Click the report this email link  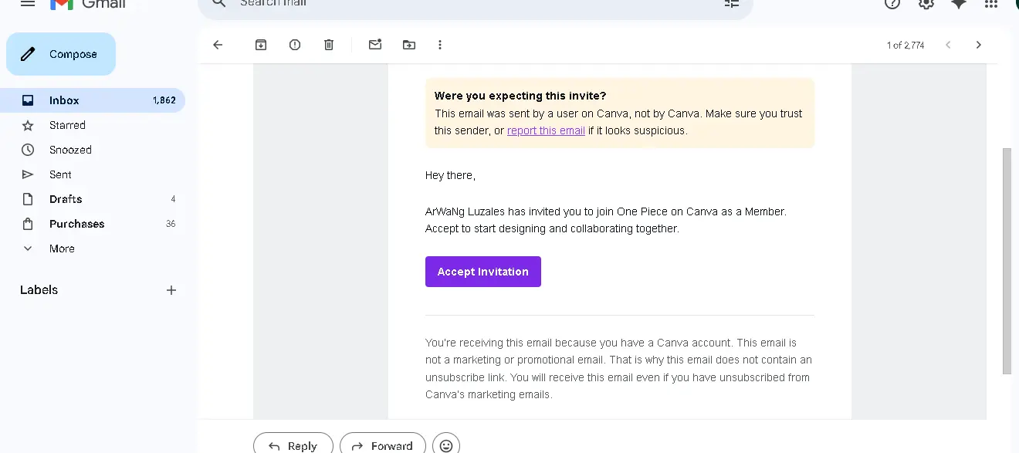546,130
